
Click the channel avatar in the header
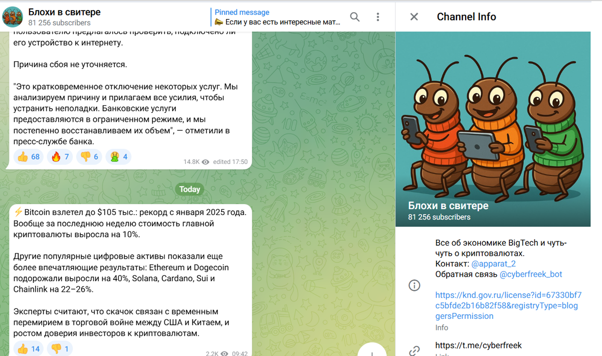tap(13, 17)
